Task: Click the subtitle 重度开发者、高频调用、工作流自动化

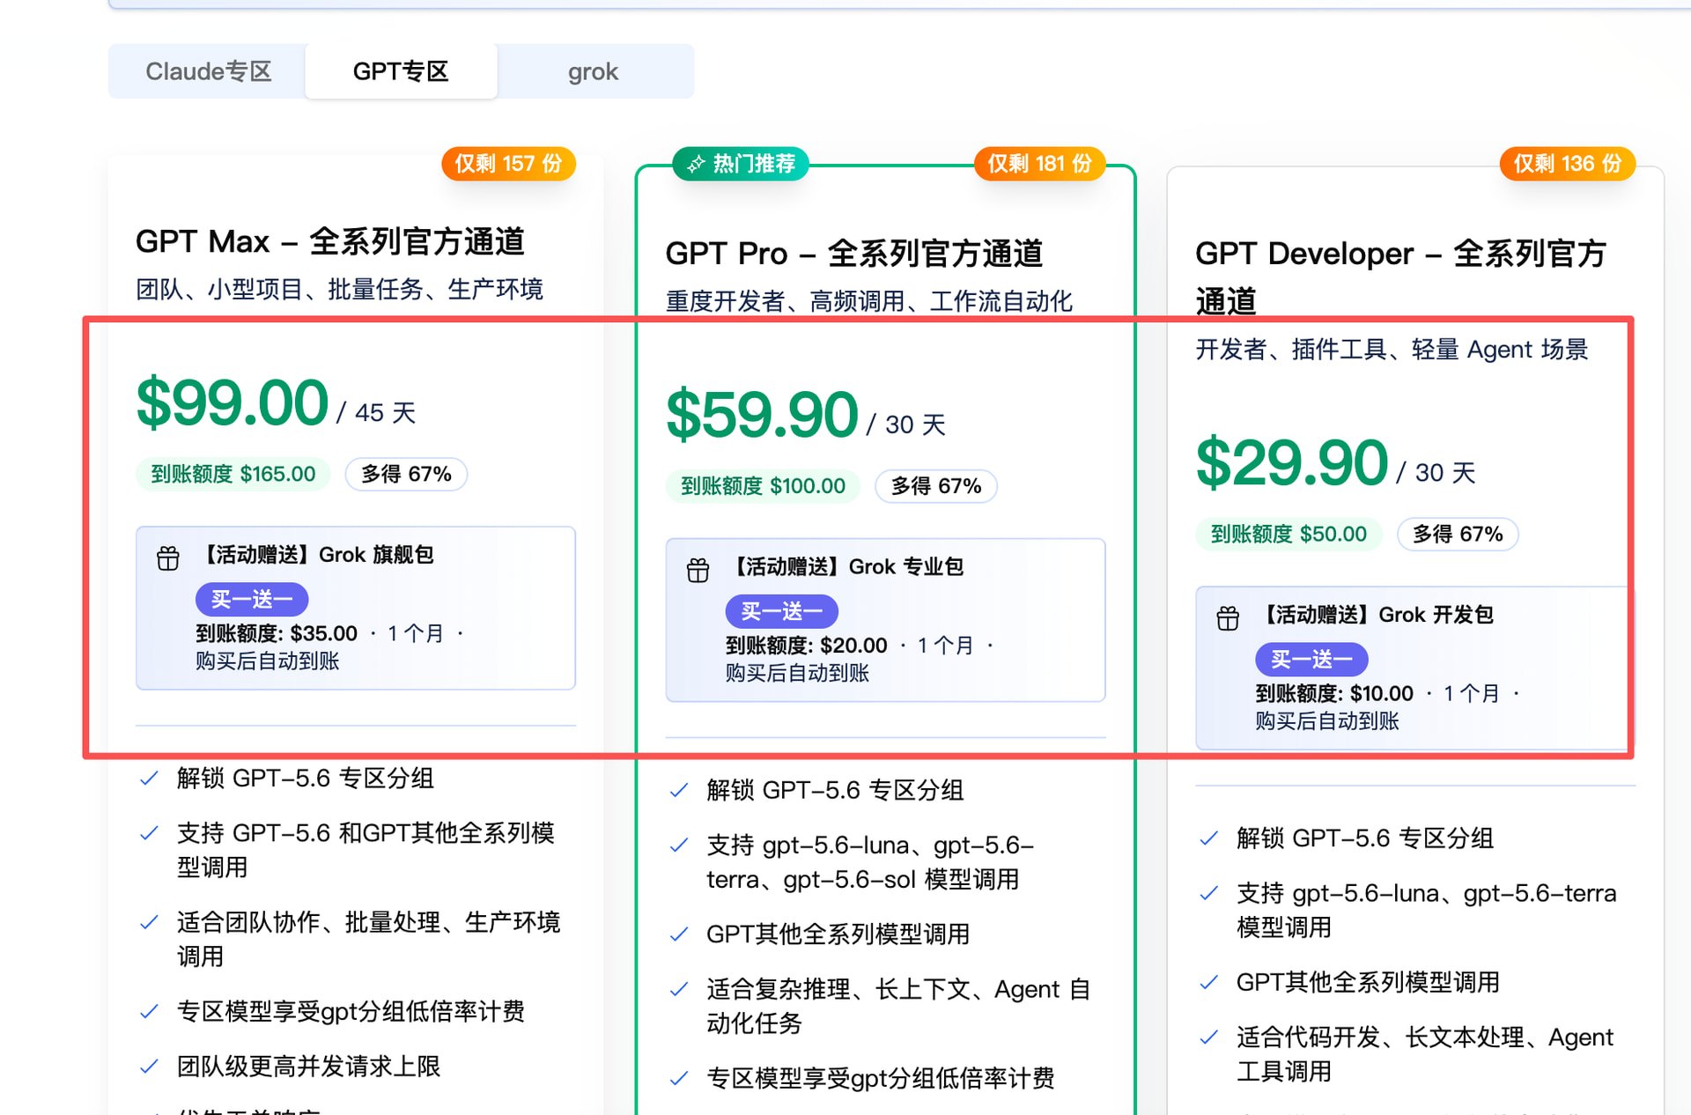Action: click(x=869, y=301)
